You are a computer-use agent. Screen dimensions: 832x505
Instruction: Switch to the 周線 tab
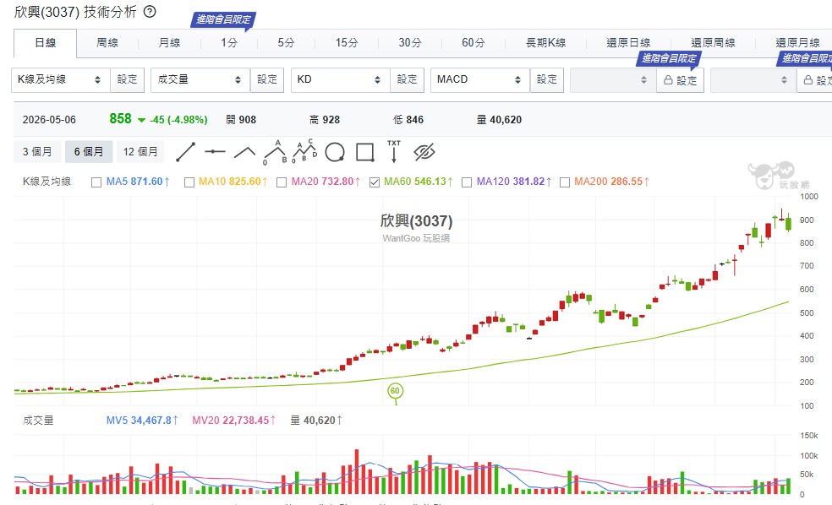click(107, 43)
